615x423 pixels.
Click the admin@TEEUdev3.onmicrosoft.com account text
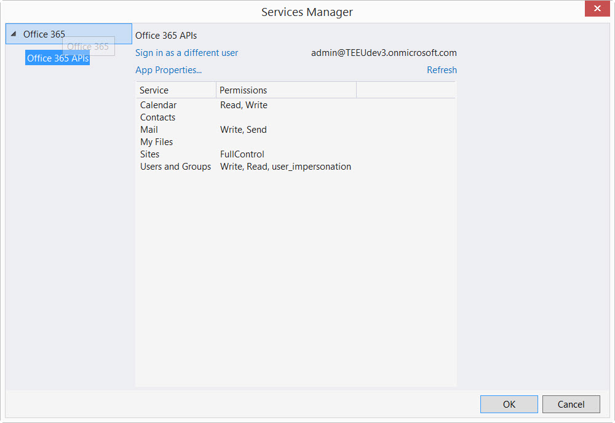[384, 53]
